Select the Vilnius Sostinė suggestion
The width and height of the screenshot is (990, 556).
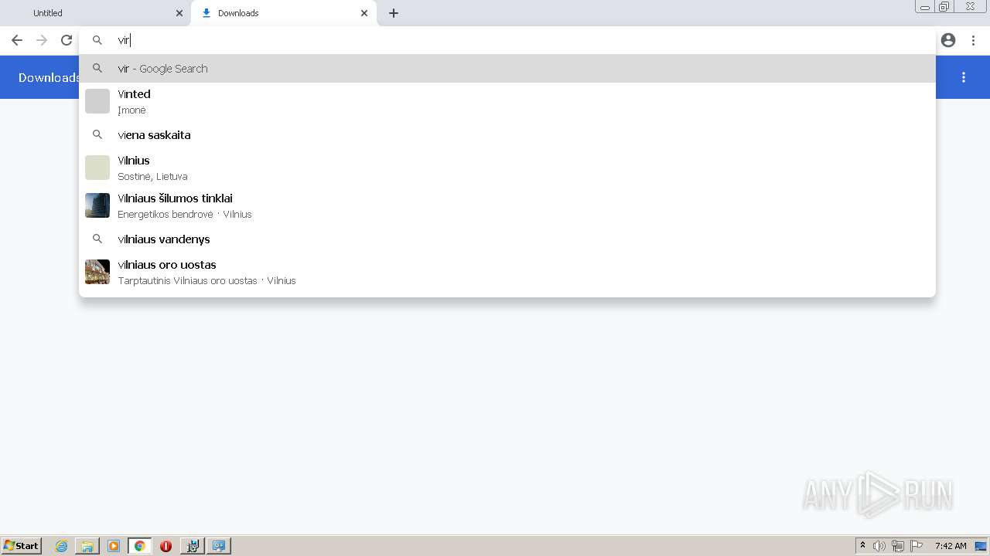(507, 168)
